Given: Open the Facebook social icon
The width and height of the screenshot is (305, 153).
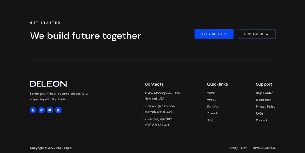Looking at the screenshot, I should click(33, 110).
